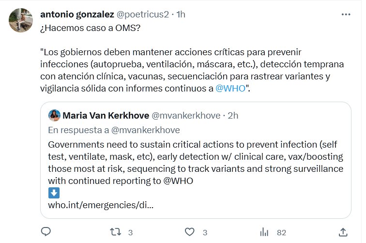Click the blue @WHO mention link
The width and height of the screenshot is (366, 243).
230,89
